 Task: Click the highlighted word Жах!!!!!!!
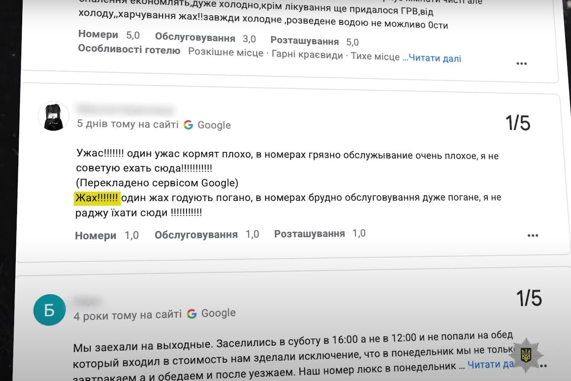pyautogui.click(x=97, y=197)
